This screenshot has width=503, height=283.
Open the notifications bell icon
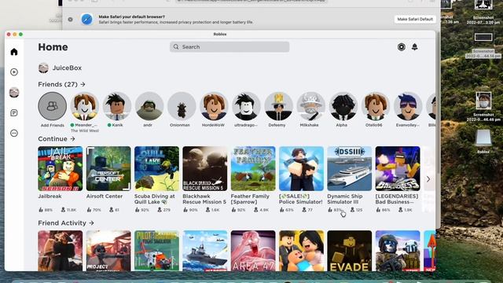pyautogui.click(x=414, y=47)
